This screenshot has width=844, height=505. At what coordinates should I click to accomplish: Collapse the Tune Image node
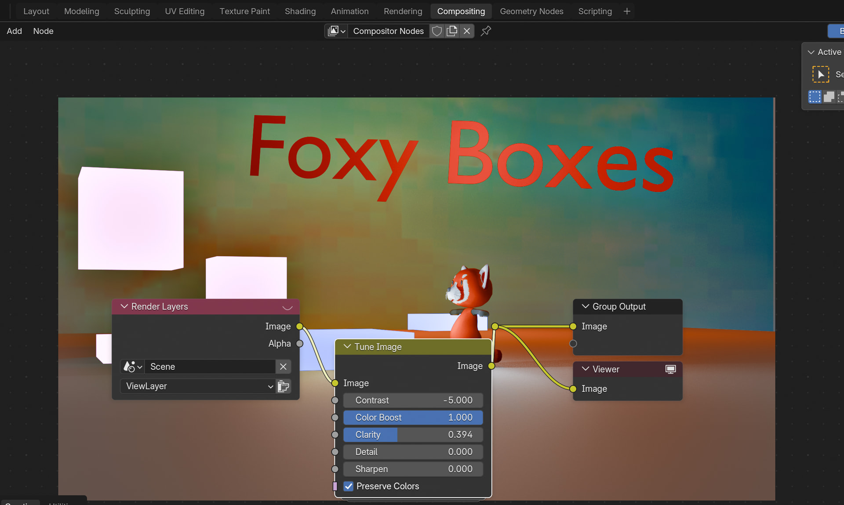[347, 347]
